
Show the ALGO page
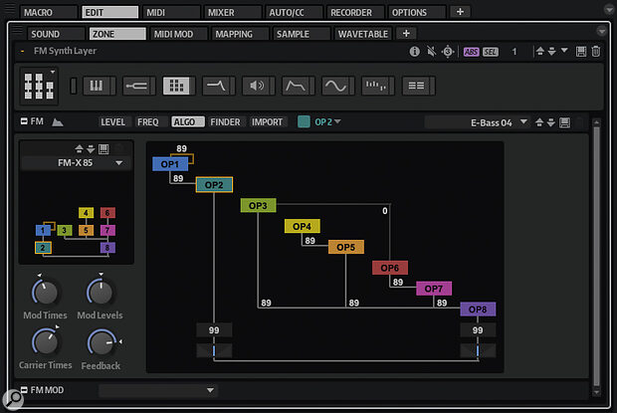pyautogui.click(x=188, y=122)
